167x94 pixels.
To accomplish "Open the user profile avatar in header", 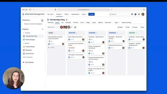I will [x=143, y=14].
